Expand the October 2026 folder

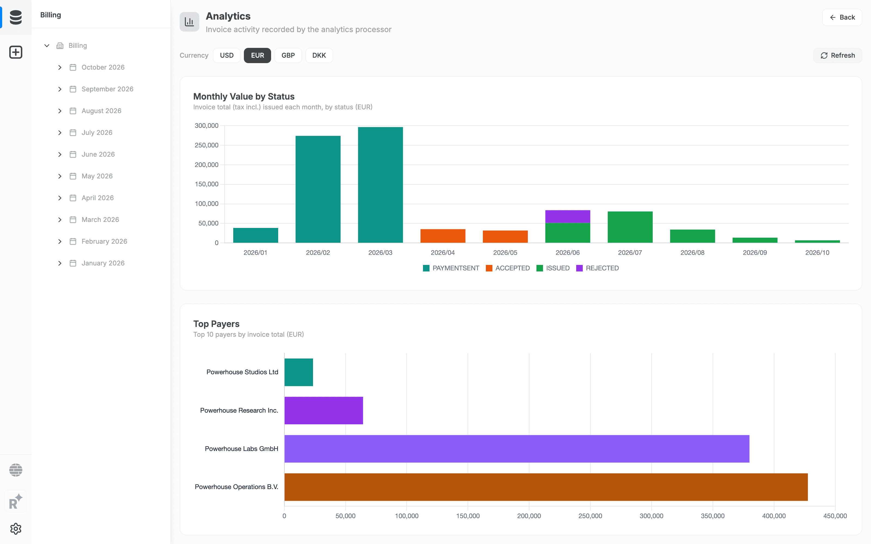pos(60,67)
